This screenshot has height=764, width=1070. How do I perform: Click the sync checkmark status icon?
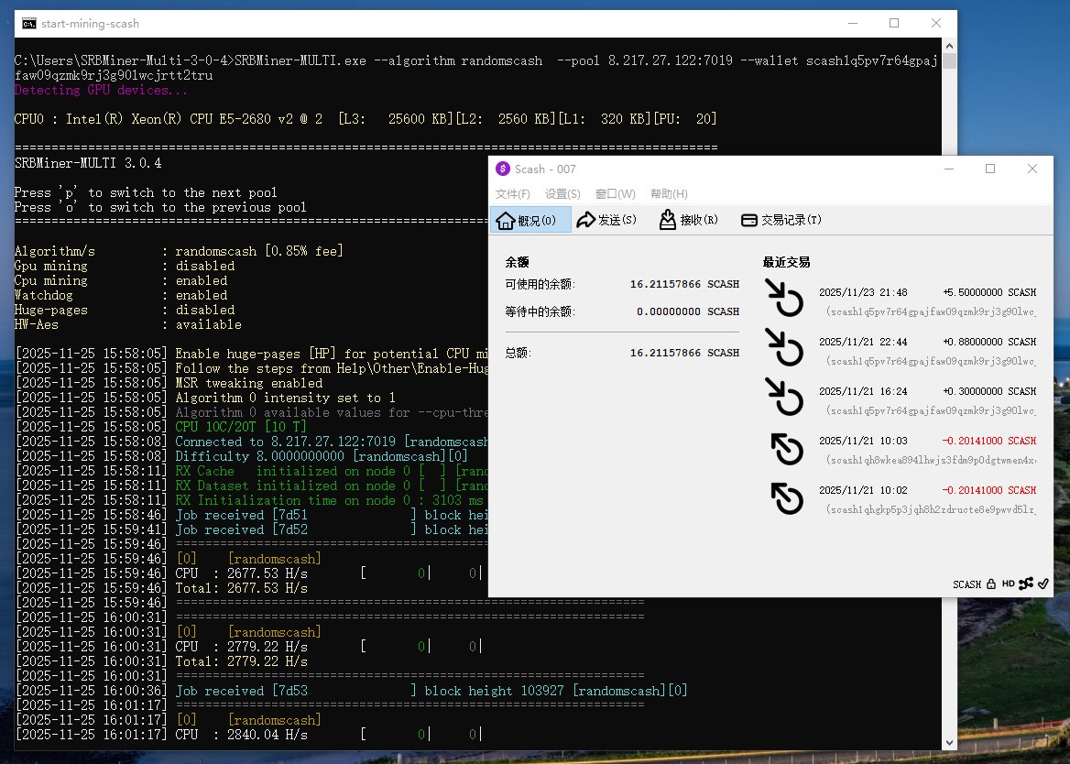1043,584
